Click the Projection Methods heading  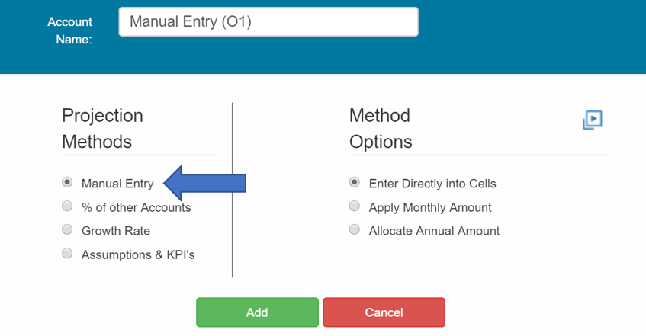coord(103,129)
